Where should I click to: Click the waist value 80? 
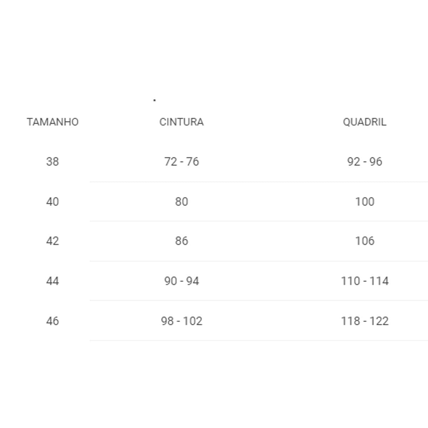182,202
